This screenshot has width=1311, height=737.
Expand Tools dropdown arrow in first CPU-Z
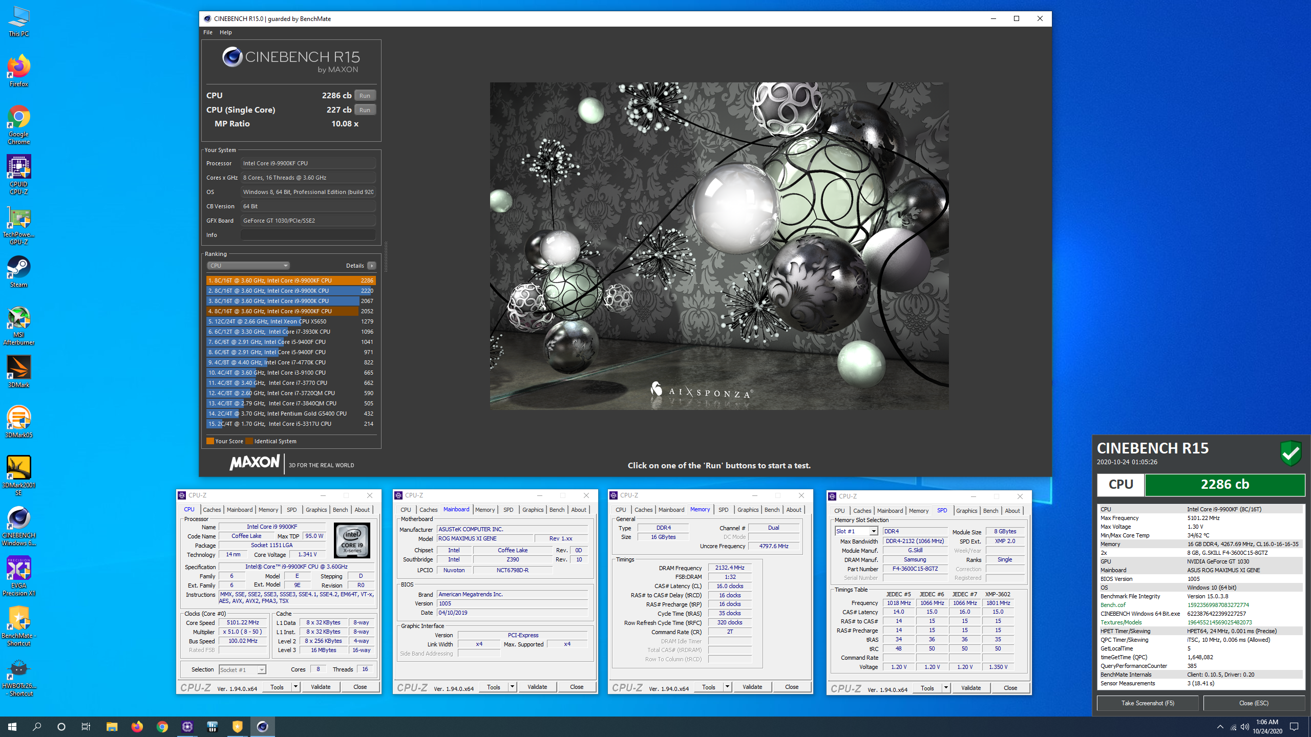pos(295,687)
